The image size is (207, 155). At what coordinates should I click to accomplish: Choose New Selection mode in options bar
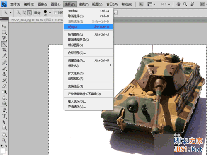point(19,13)
